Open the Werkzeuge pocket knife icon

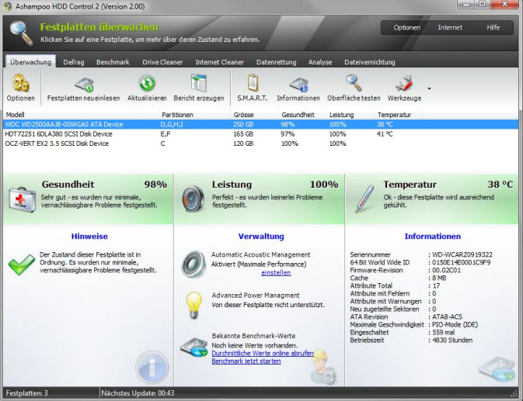(x=404, y=83)
